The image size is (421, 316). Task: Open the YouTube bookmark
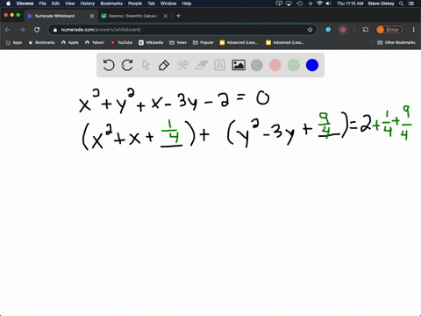point(121,42)
